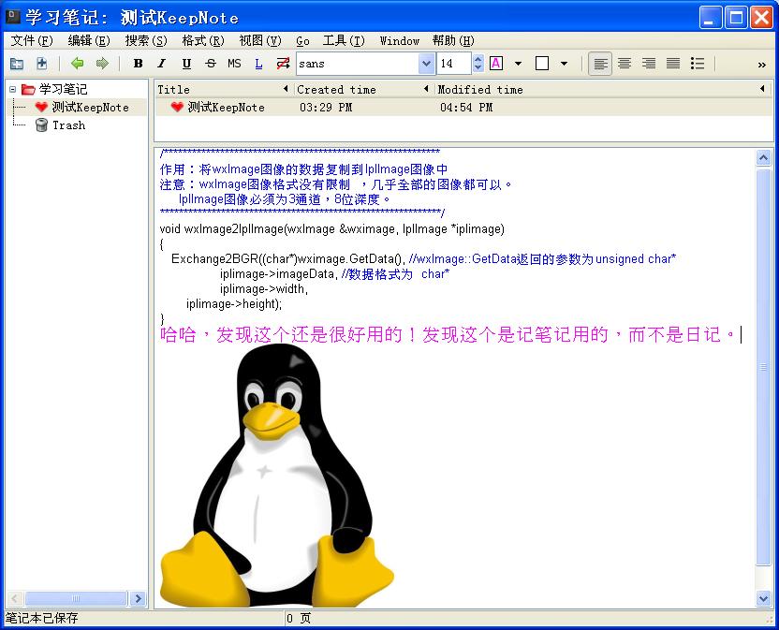Select 测试KeepNote in the tree
The width and height of the screenshot is (779, 630).
(91, 108)
